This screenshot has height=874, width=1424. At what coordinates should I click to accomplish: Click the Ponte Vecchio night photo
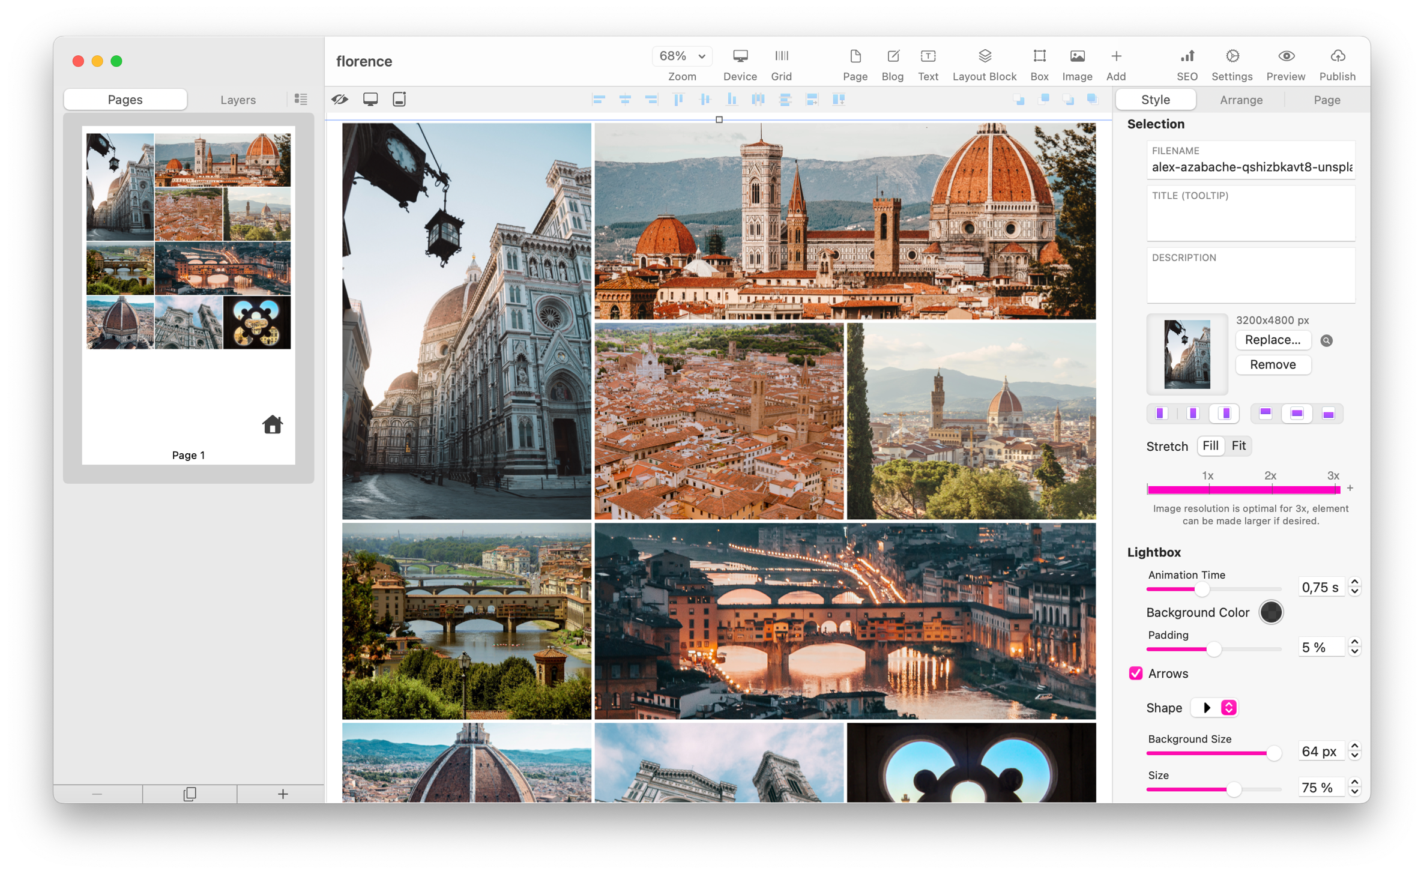[845, 621]
